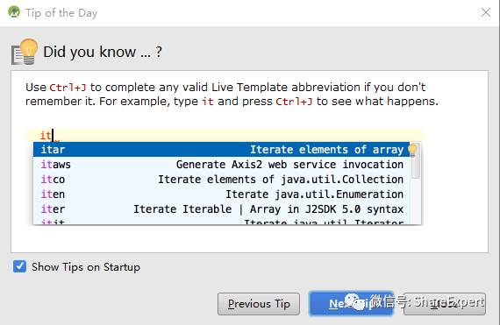Click the tip description paragraph text
This screenshot has width=500, height=325.
[x=232, y=95]
